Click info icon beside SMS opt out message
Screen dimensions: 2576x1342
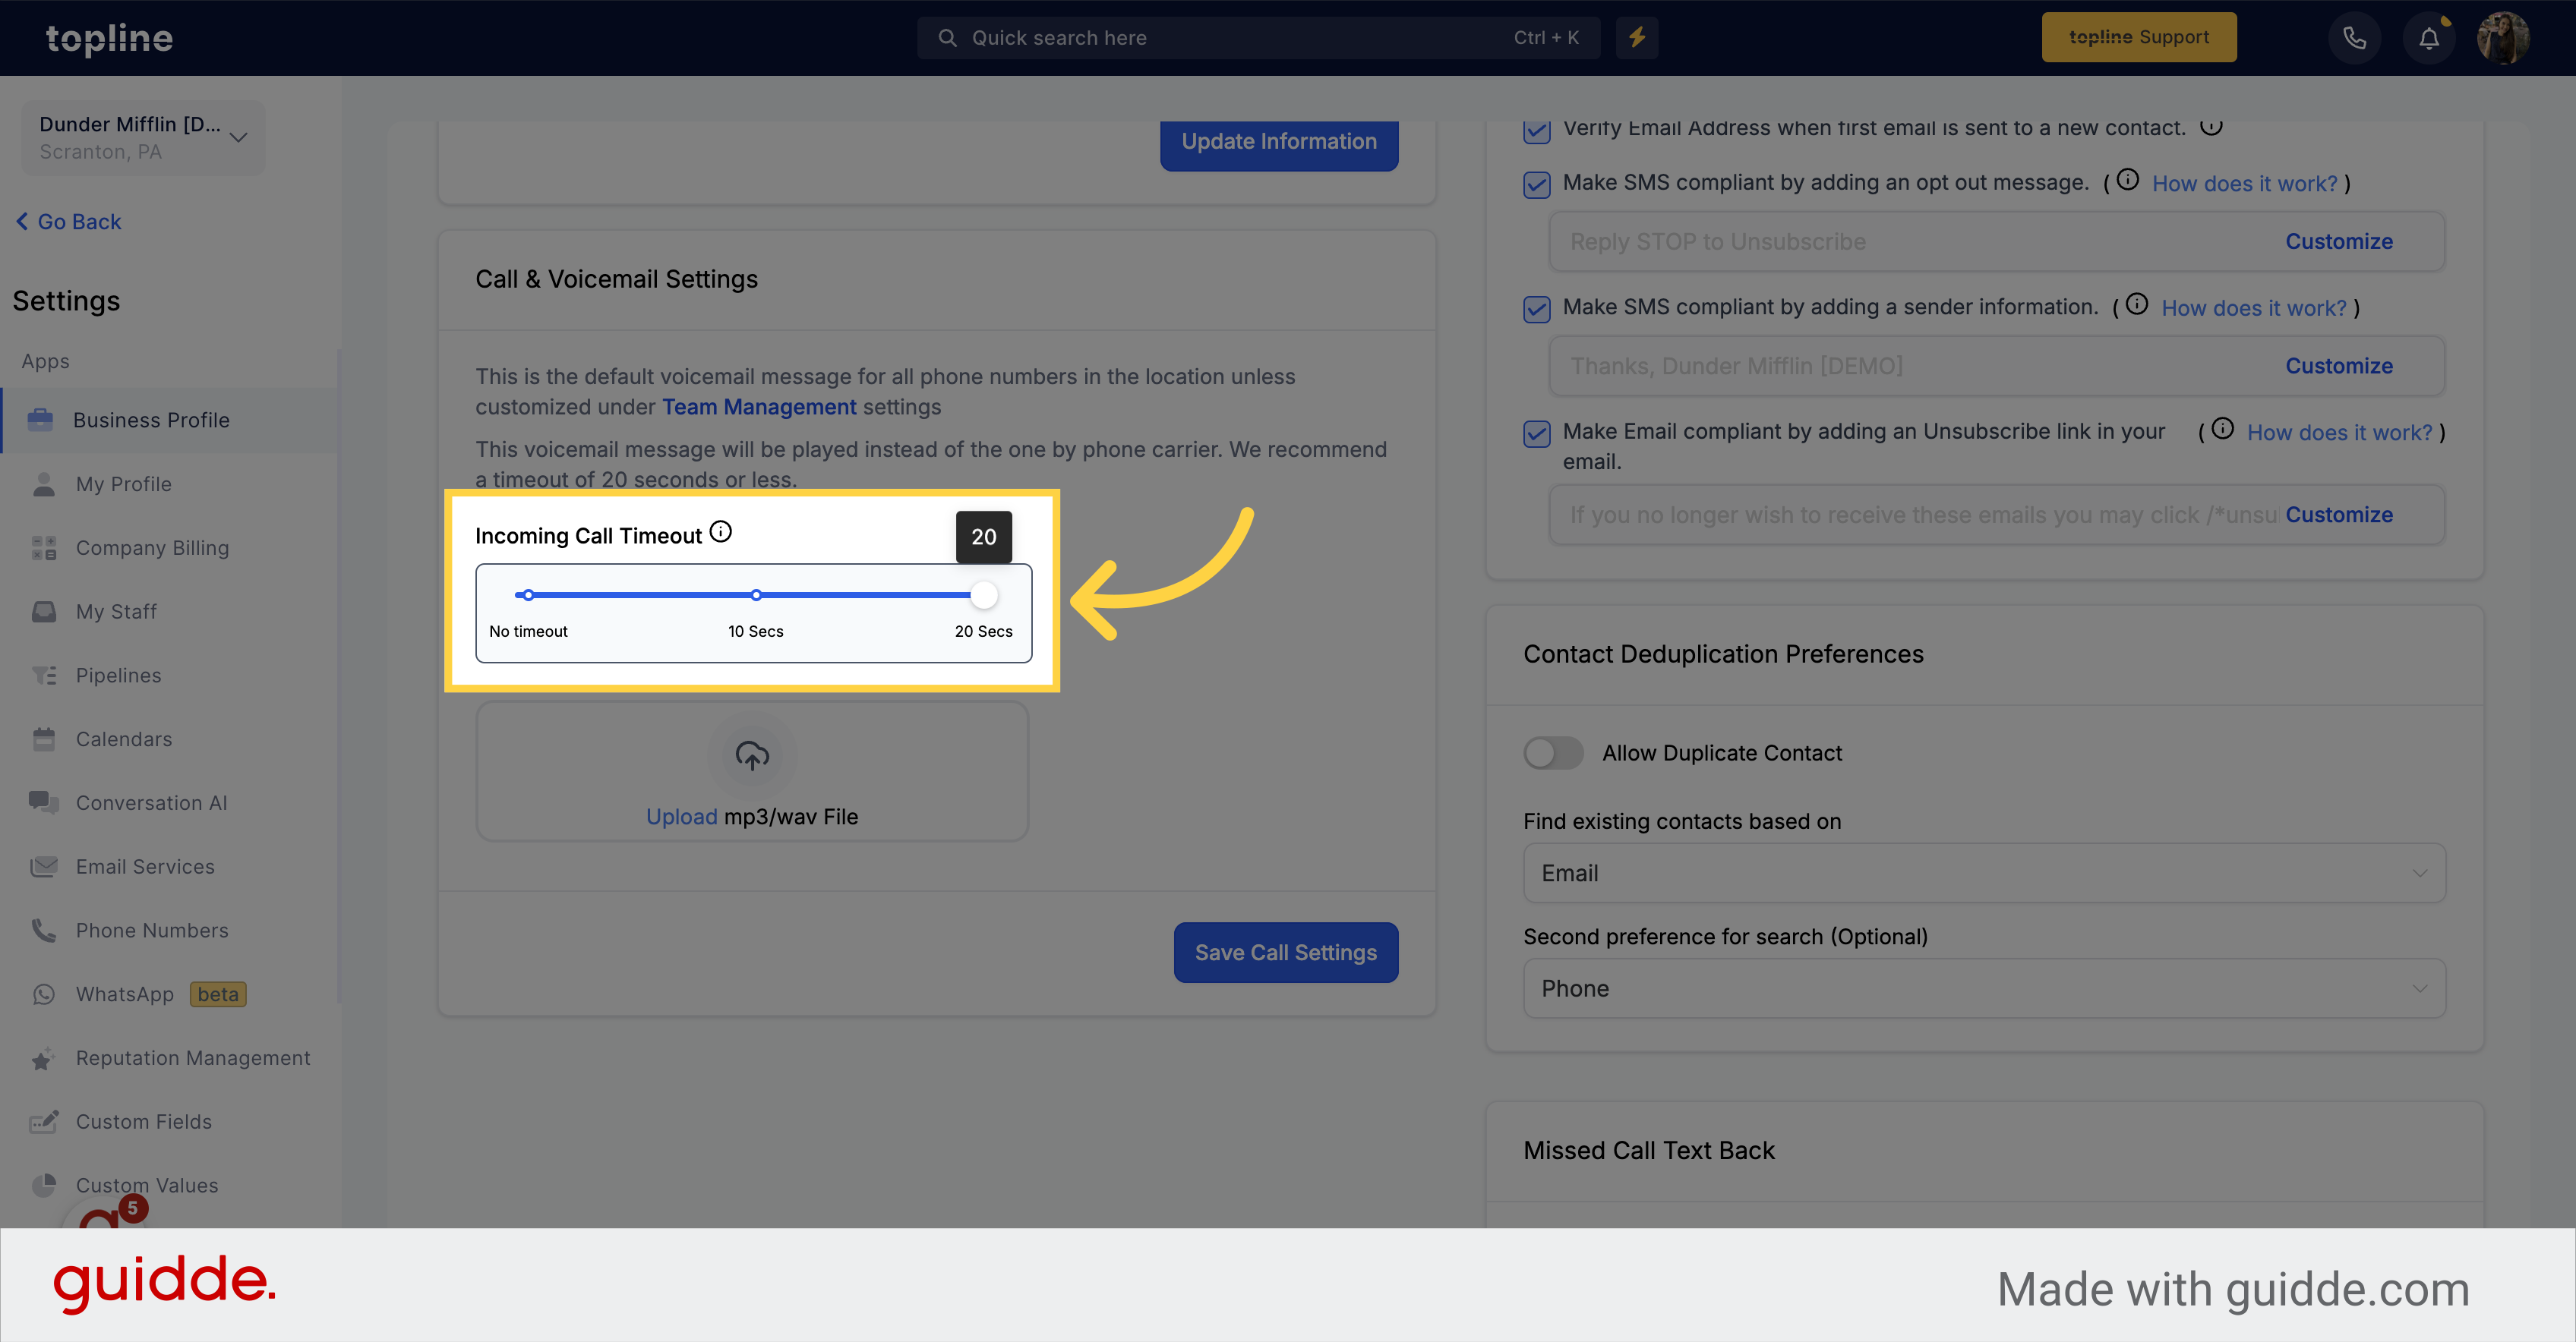point(2128,180)
